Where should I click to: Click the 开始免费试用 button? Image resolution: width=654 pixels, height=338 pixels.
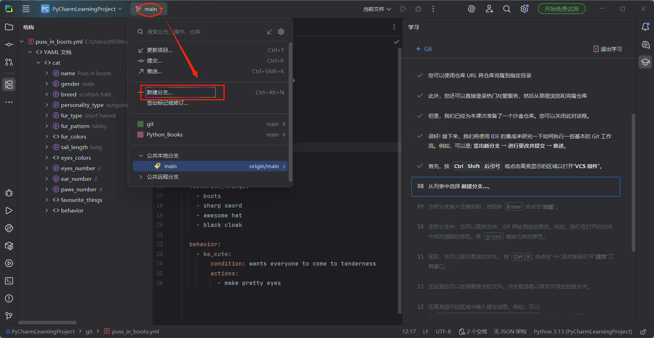[x=561, y=8]
